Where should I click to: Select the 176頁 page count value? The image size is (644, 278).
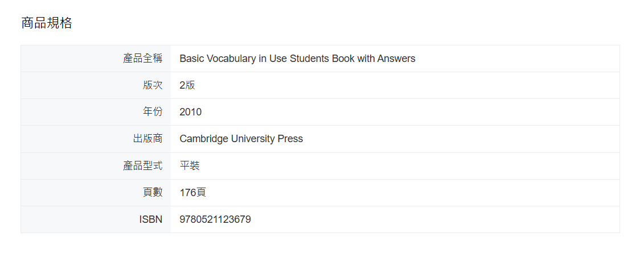(x=192, y=192)
